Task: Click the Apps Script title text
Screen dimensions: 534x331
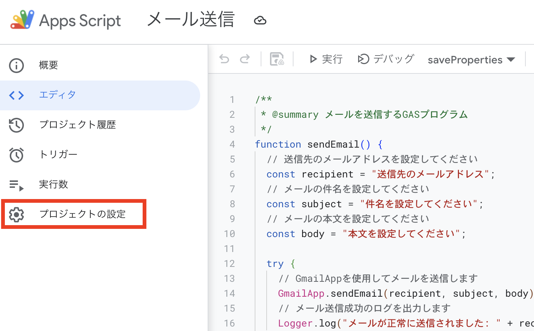Action: coord(80,21)
